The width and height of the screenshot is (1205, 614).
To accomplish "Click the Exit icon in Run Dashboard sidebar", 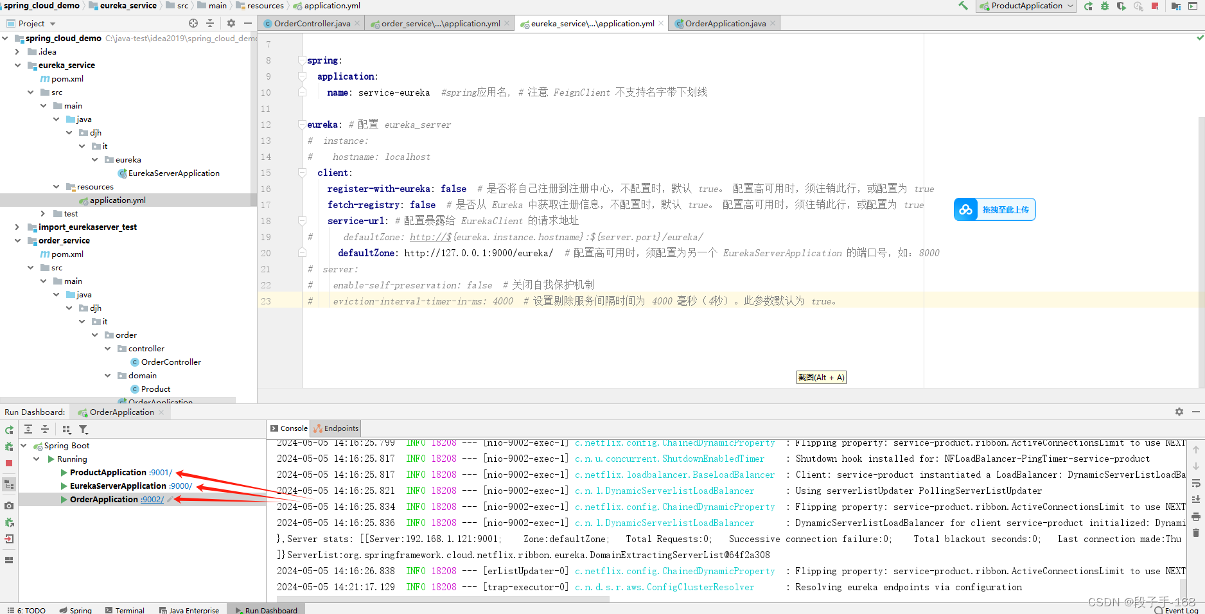I will 9,539.
